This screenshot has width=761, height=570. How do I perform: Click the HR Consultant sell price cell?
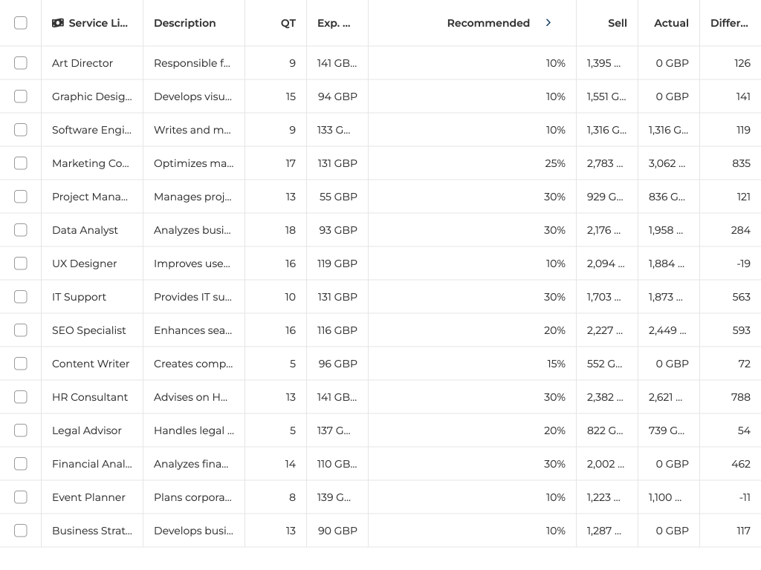(x=605, y=397)
